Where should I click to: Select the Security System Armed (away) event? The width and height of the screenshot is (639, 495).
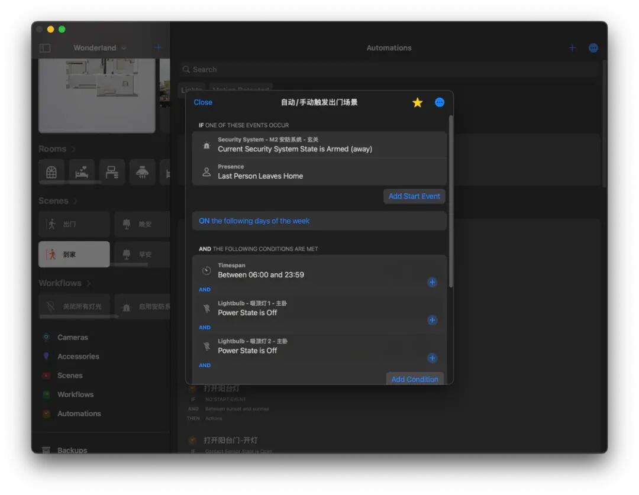319,145
